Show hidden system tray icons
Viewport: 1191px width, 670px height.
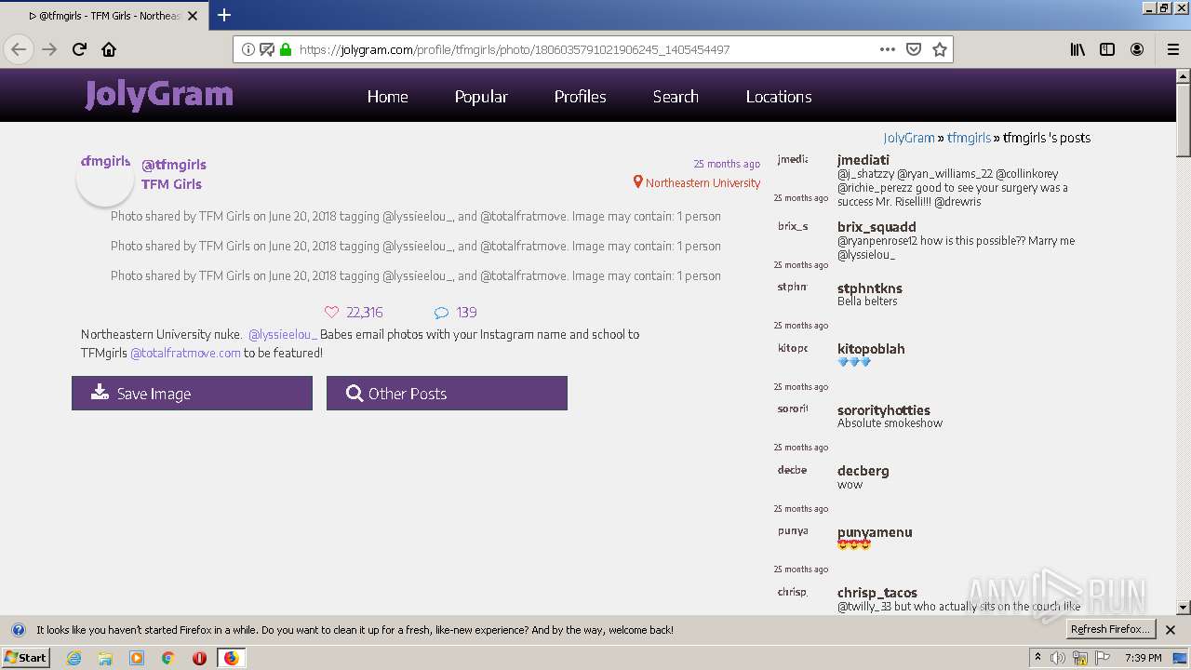click(1037, 658)
